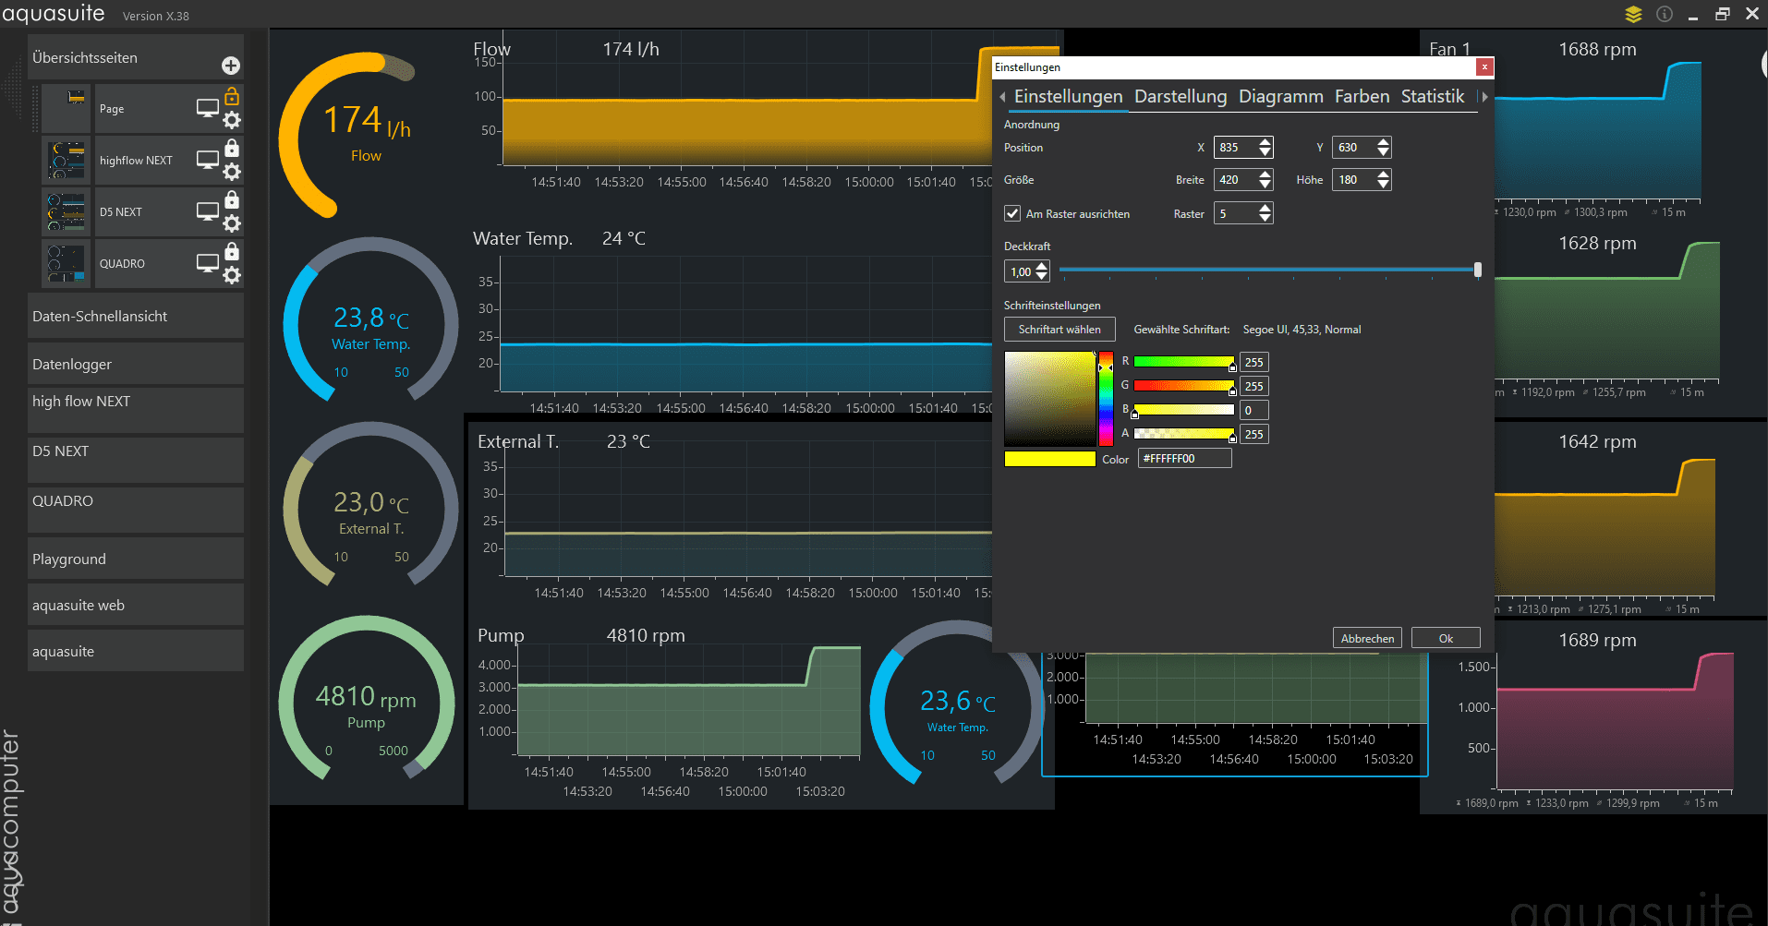This screenshot has height=926, width=1768.
Task: Confirm settings with Ok button
Action: coord(1446,638)
